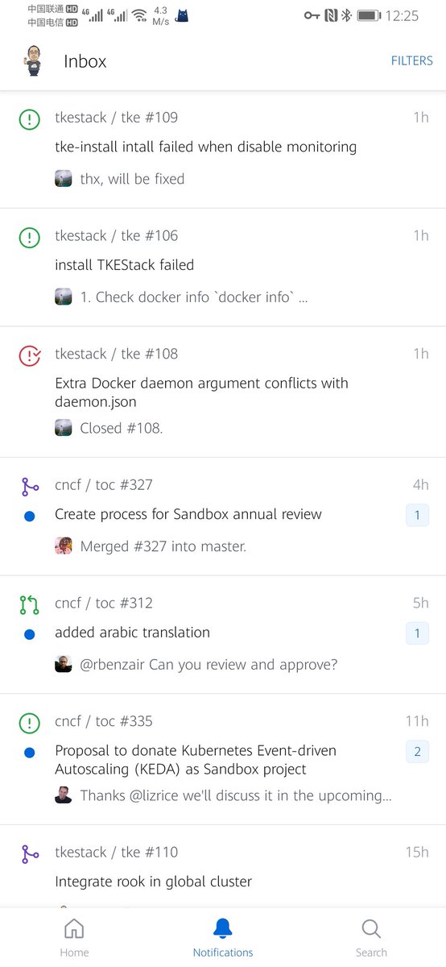Open the FILTERS option
Screen dimensions: 446x967
pos(412,60)
